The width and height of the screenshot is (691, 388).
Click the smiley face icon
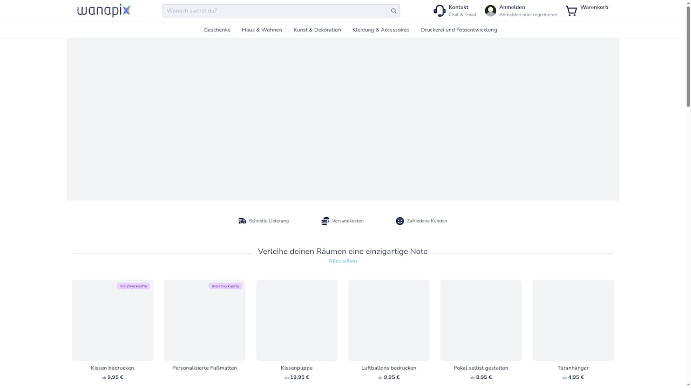point(399,221)
